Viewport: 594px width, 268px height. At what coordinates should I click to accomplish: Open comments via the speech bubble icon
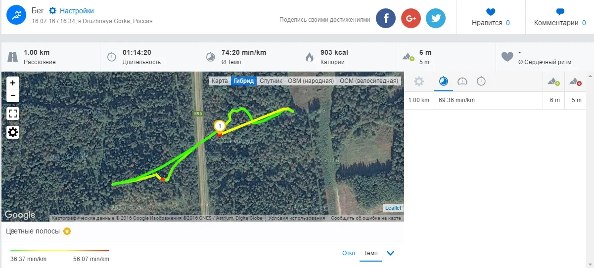pyautogui.click(x=560, y=12)
